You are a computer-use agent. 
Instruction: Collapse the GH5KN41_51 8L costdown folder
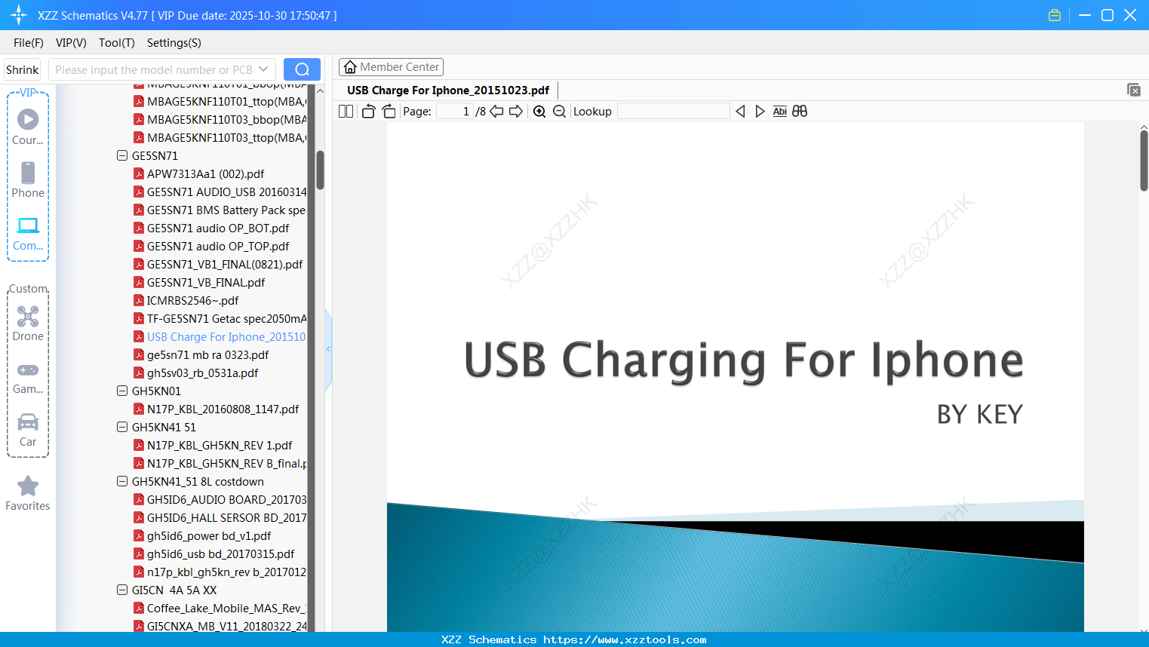[x=122, y=482]
